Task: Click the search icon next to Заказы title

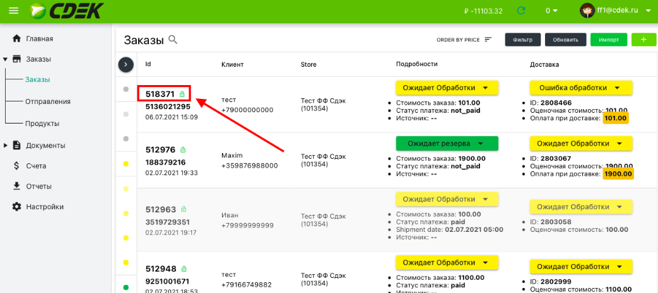Action: point(173,40)
